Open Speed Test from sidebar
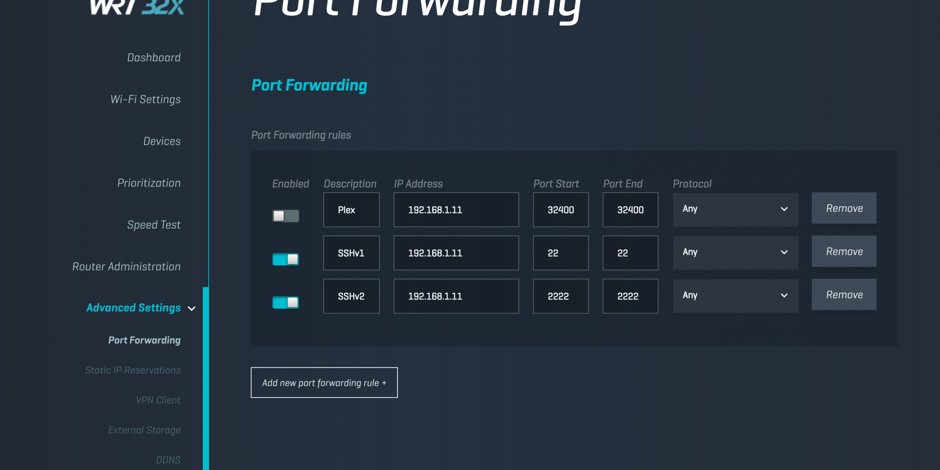Image resolution: width=940 pixels, height=470 pixels. (154, 225)
